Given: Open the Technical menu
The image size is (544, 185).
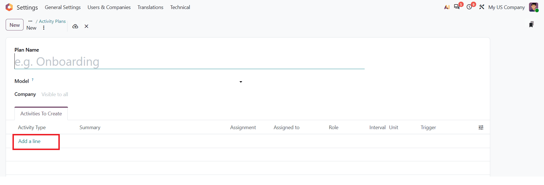Looking at the screenshot, I should [180, 7].
